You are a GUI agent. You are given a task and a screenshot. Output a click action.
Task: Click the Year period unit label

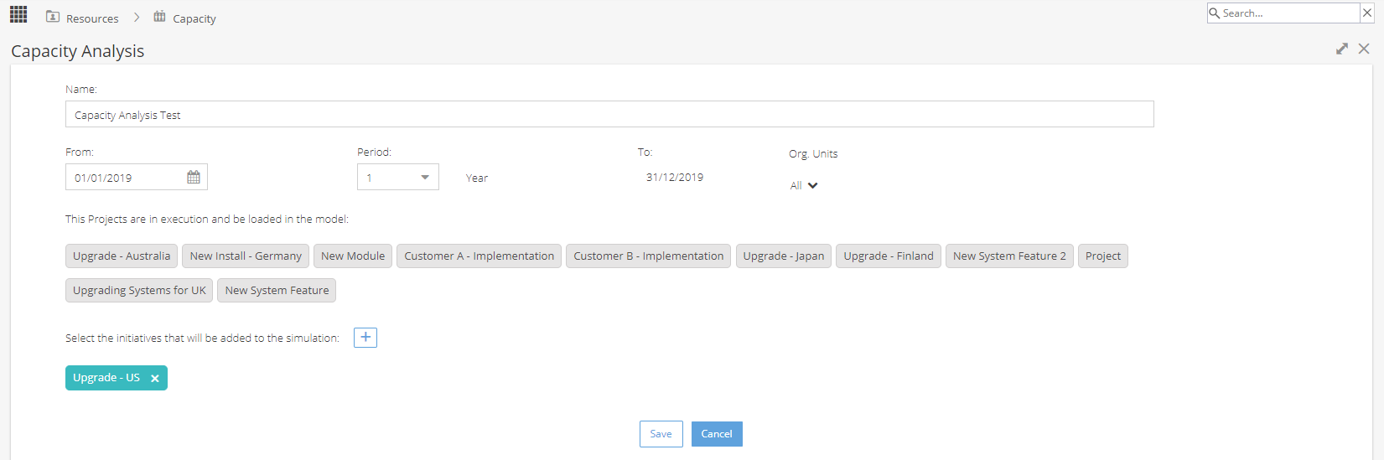click(x=477, y=178)
